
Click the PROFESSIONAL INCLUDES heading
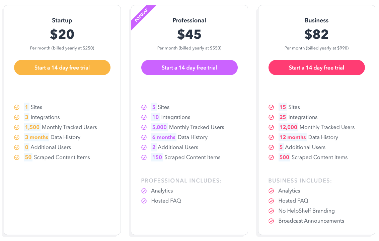pos(181,181)
